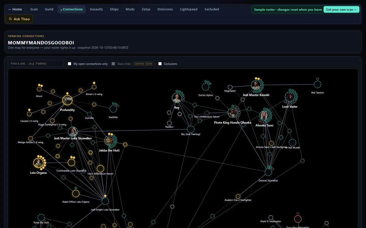Viewport: 366px width, 228px height.
Task: Click the Jabba the Hutt portrait node
Action: 109,141
